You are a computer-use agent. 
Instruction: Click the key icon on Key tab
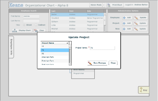tap(141, 90)
